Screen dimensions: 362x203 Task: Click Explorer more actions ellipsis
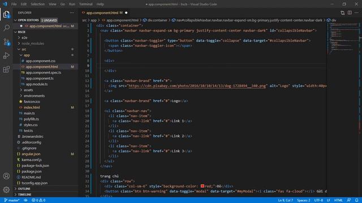[x=72, y=12]
